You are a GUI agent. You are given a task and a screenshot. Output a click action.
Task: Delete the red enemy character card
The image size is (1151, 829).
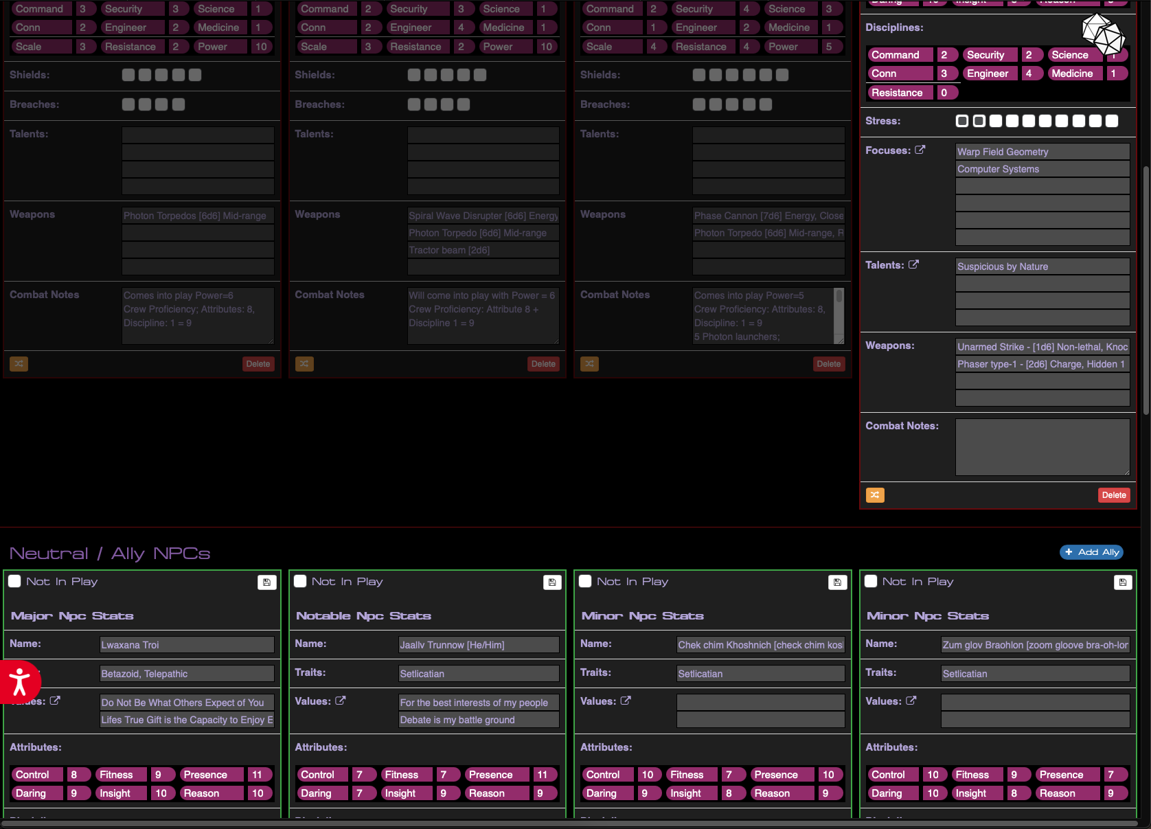pos(1114,495)
